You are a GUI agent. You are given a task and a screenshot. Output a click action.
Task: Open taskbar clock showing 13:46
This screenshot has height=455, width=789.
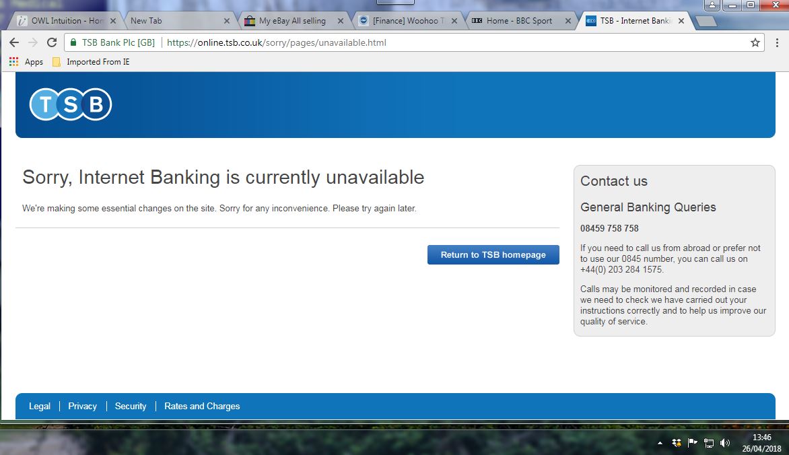coord(761,443)
